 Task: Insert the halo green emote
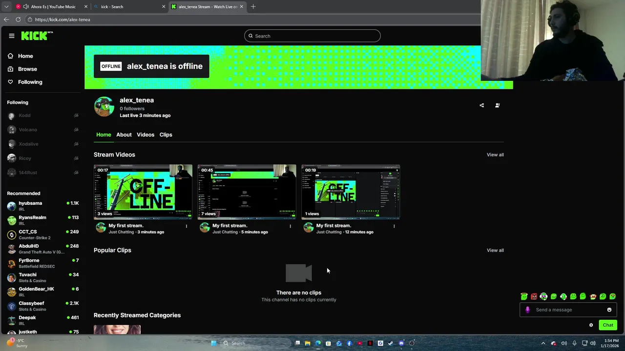tap(524, 296)
